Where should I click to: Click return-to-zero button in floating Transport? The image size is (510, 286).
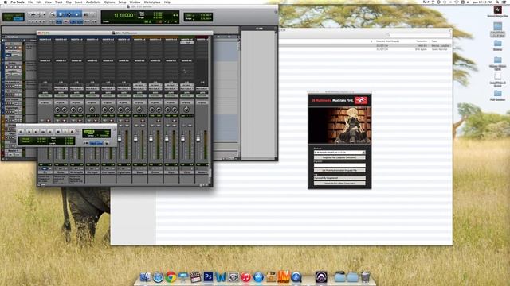(29, 132)
